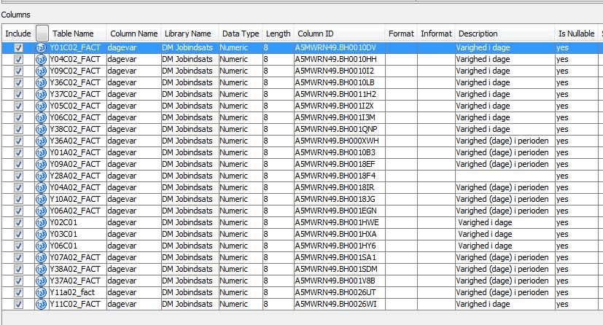The image size is (603, 325).
Task: Click numeric icon of Y01A02_FACT row
Action: (41, 152)
